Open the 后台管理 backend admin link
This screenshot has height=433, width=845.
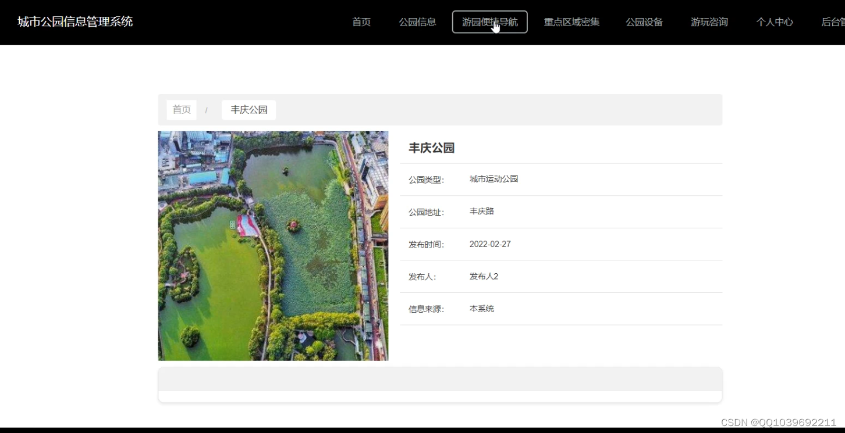[x=833, y=22]
